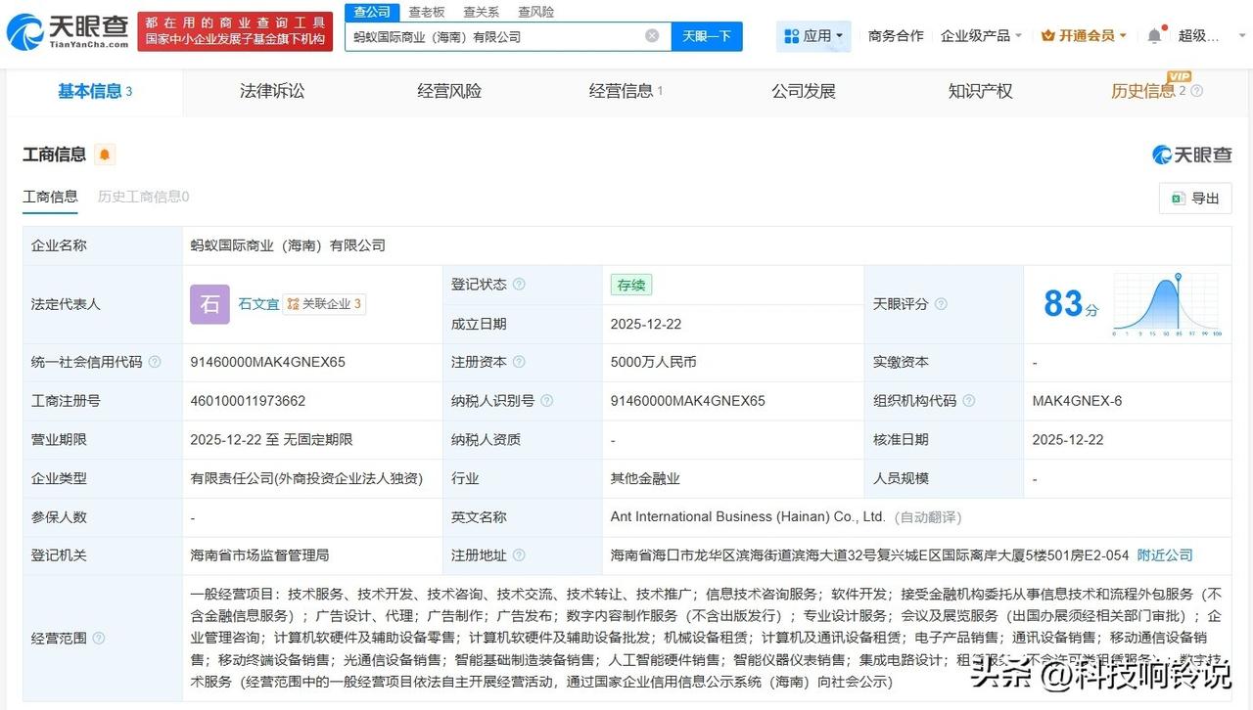This screenshot has height=710, width=1253.
Task: Click the company name search input field
Action: [494, 36]
